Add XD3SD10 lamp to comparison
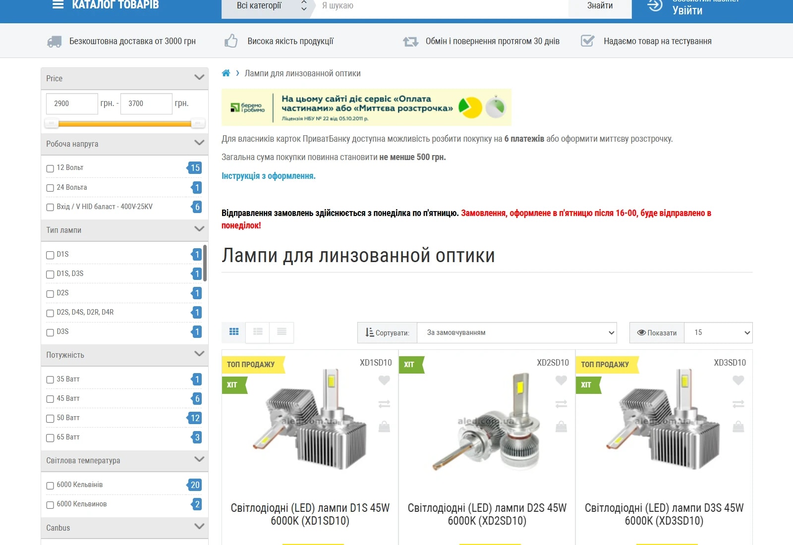This screenshot has width=793, height=545. [738, 404]
